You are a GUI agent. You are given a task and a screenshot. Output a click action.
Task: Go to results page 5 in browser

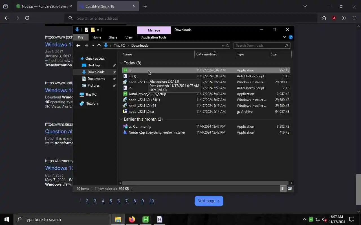point(111,201)
